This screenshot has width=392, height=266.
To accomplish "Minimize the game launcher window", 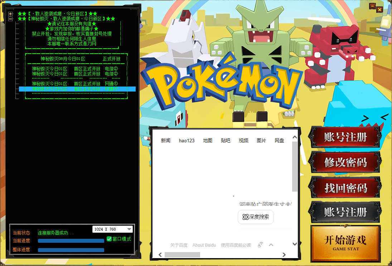I will pos(373,6).
